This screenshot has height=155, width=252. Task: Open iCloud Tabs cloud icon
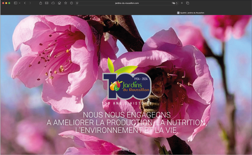click(53, 3)
